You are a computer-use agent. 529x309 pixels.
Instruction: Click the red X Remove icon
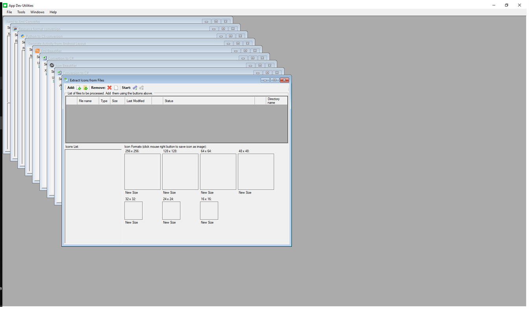tap(110, 88)
